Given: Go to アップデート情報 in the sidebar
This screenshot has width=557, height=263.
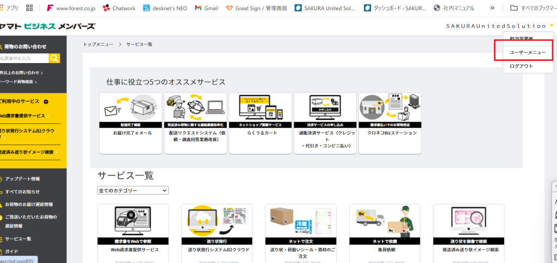Looking at the screenshot, I should point(22,179).
